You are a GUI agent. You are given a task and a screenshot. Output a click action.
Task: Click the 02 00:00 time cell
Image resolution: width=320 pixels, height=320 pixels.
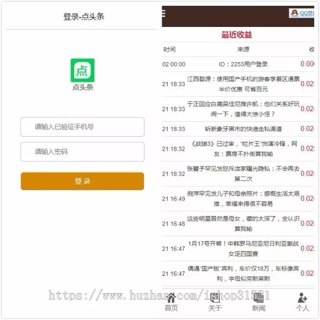(x=174, y=64)
